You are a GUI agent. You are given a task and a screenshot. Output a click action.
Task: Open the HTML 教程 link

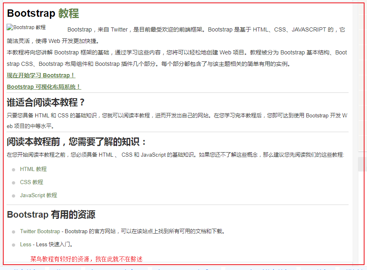click(x=33, y=169)
